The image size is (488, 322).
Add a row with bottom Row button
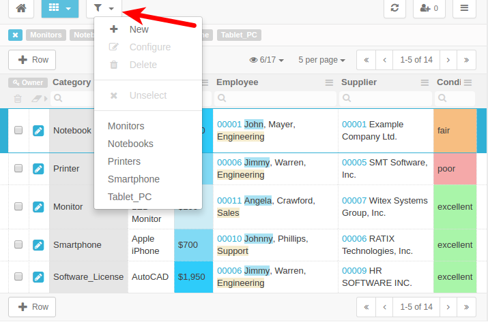click(x=32, y=307)
